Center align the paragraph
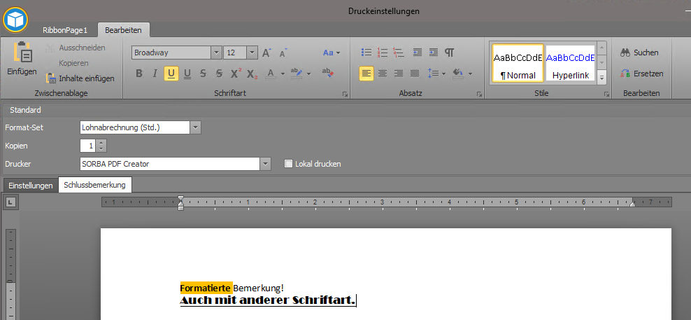The width and height of the screenshot is (691, 320). (x=383, y=74)
